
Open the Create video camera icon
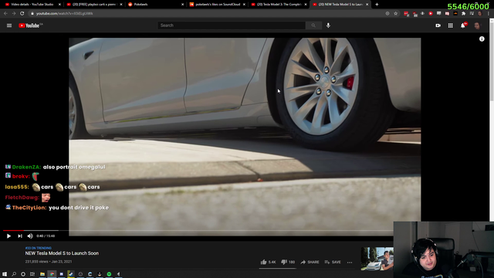(x=438, y=25)
